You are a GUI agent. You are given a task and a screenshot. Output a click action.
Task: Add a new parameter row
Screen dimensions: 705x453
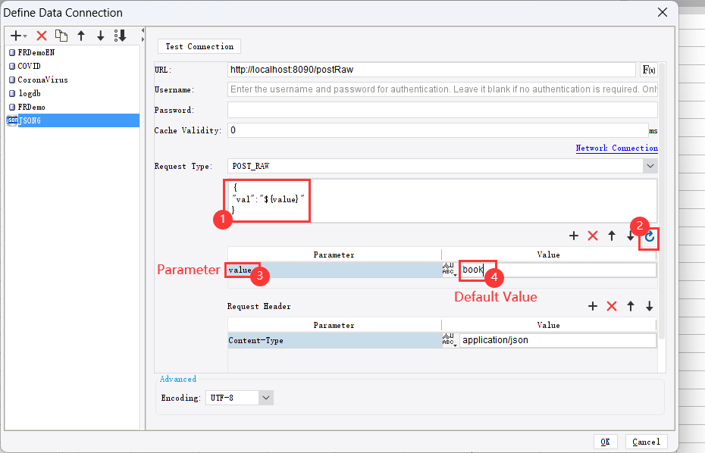[x=574, y=236]
